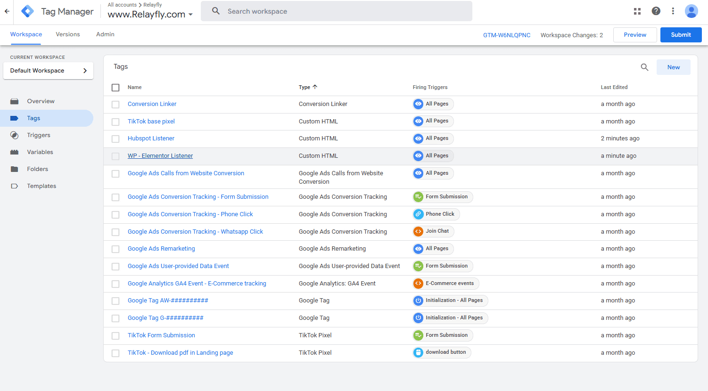Open the three-dot more options menu
The width and height of the screenshot is (708, 391).
pos(673,11)
